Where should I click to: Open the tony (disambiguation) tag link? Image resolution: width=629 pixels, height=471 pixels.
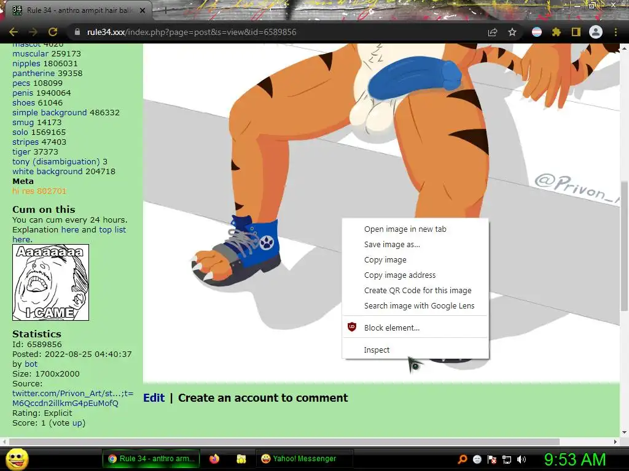pos(56,161)
